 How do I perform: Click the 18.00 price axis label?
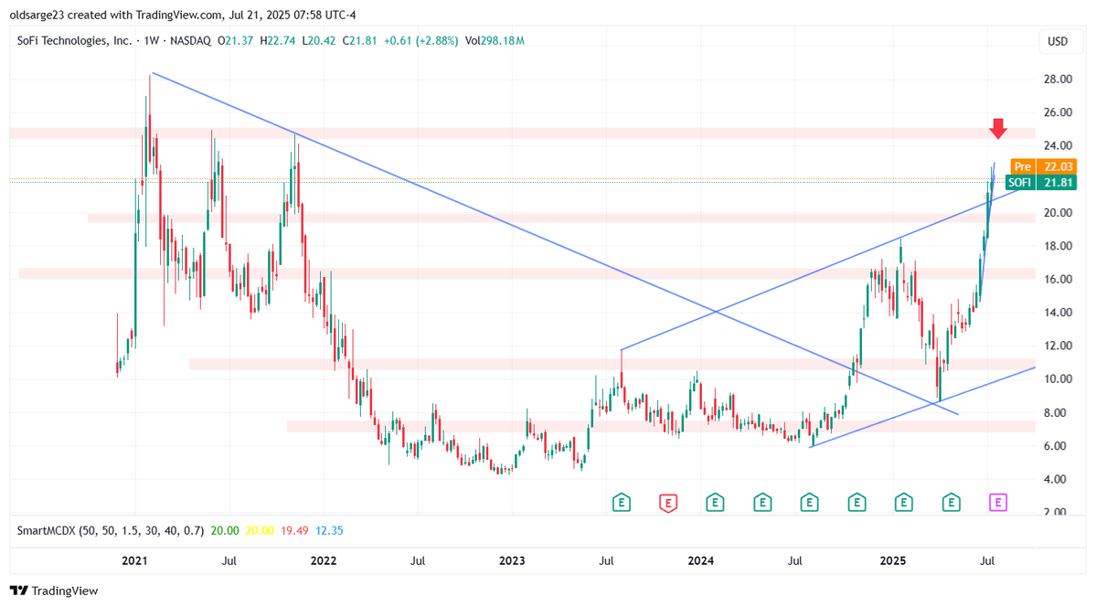tap(1058, 246)
